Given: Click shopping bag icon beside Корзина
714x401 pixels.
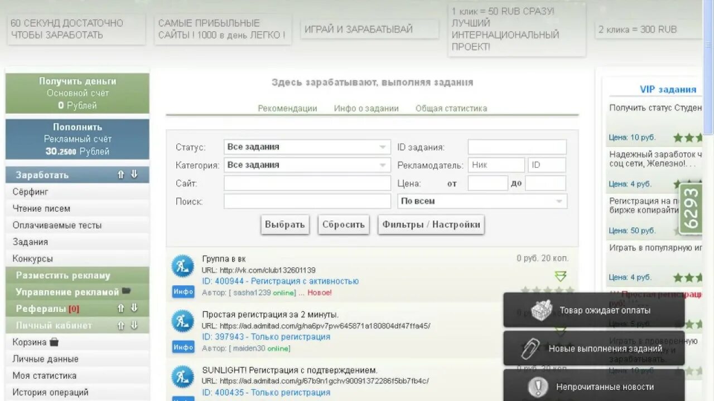Looking at the screenshot, I should click(54, 342).
